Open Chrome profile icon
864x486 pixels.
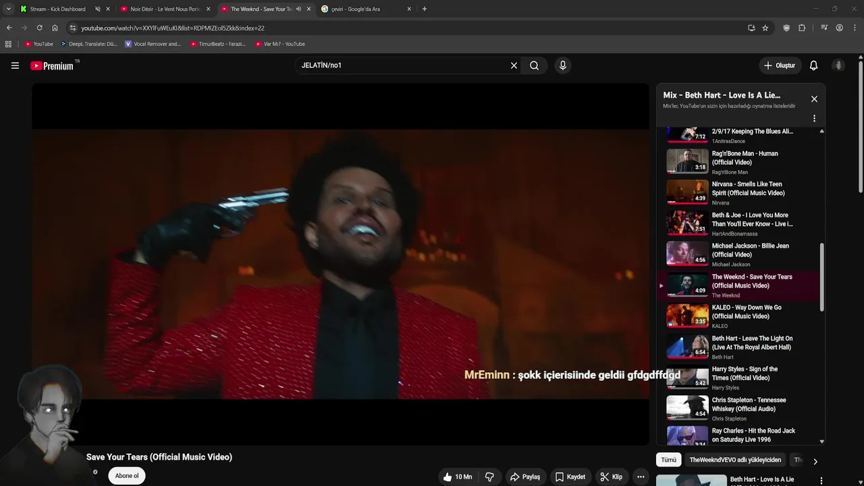(839, 28)
